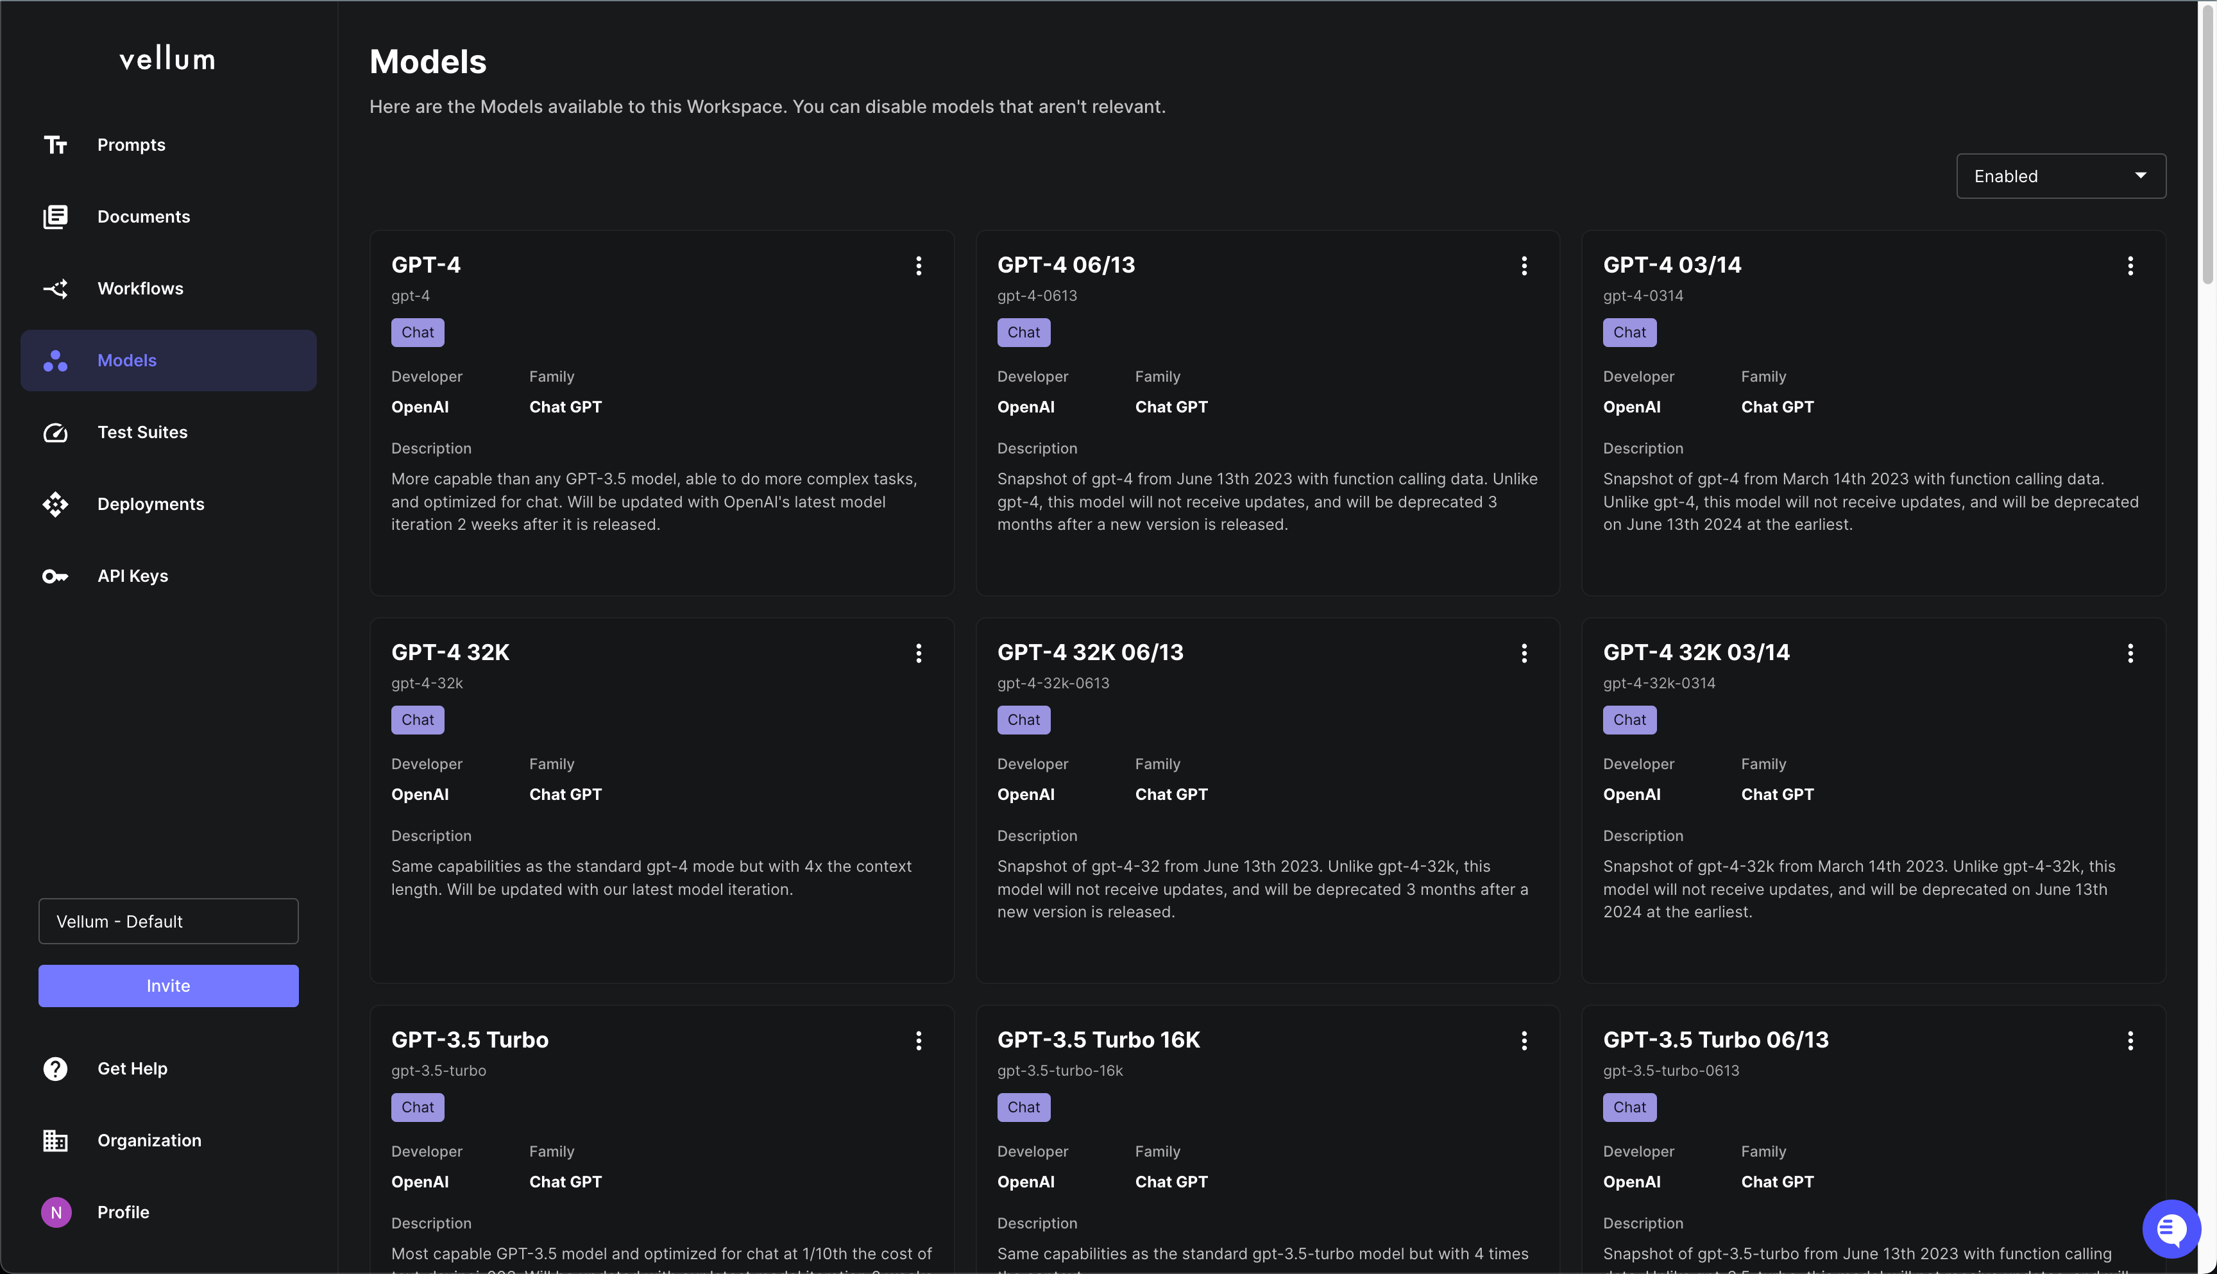
Task: Open the Vellum - Default workspace selector
Action: coord(168,921)
